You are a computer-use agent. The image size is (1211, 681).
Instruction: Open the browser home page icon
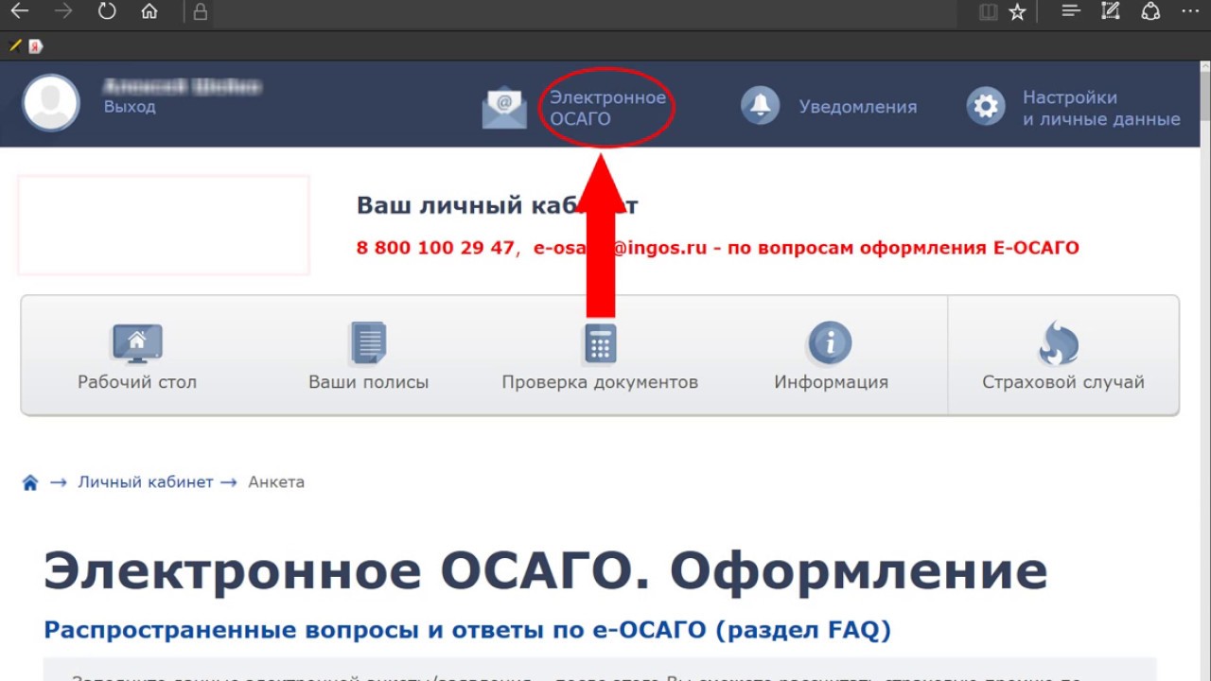point(149,11)
